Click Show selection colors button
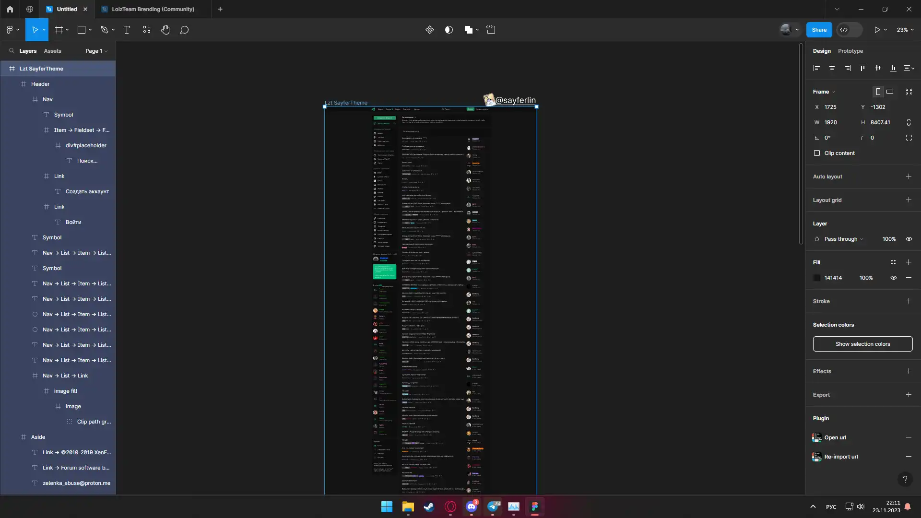Screen dimensions: 921x518 862,344
